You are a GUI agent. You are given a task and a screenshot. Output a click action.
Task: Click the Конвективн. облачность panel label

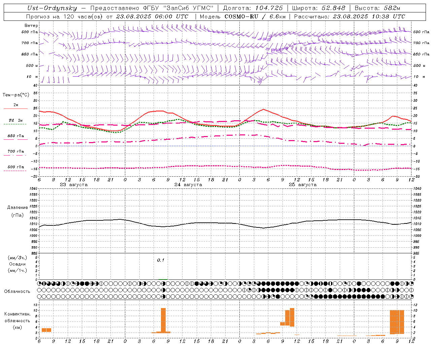(x=17, y=320)
